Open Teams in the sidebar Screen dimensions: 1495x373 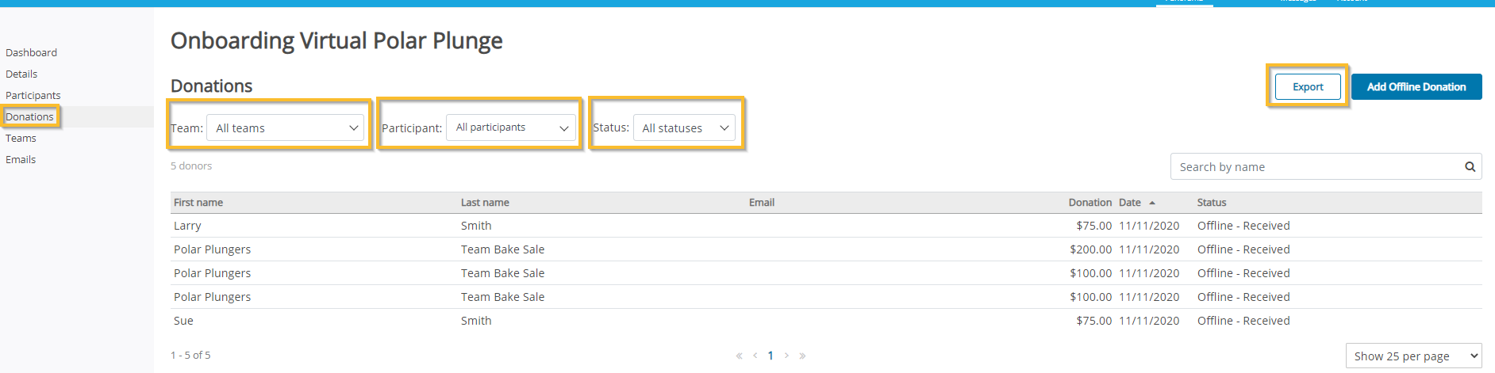click(21, 138)
